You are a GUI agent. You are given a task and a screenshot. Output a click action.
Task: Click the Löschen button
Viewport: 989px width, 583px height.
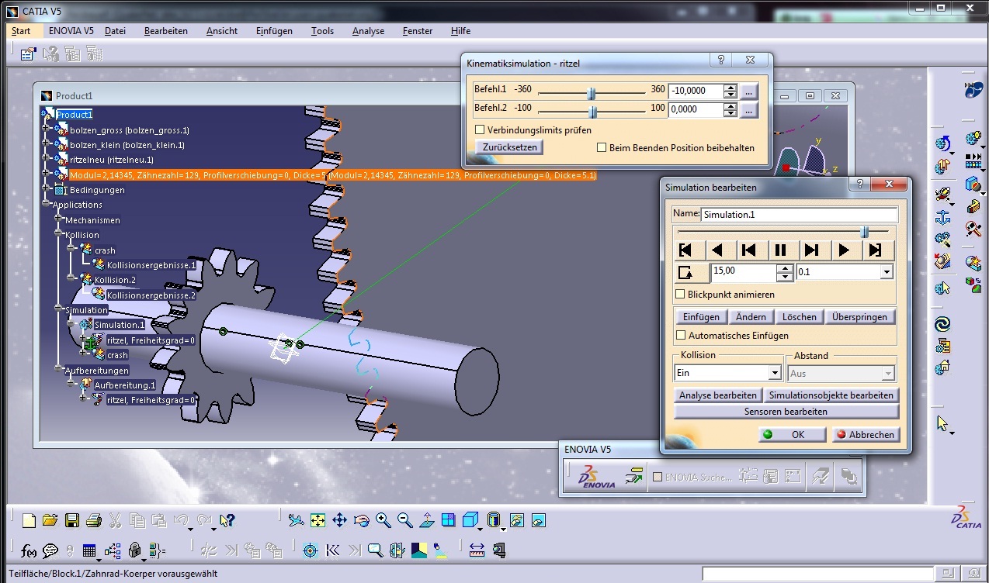coord(799,317)
